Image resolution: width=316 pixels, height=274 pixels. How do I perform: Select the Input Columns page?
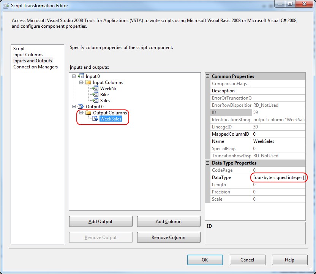click(x=28, y=54)
